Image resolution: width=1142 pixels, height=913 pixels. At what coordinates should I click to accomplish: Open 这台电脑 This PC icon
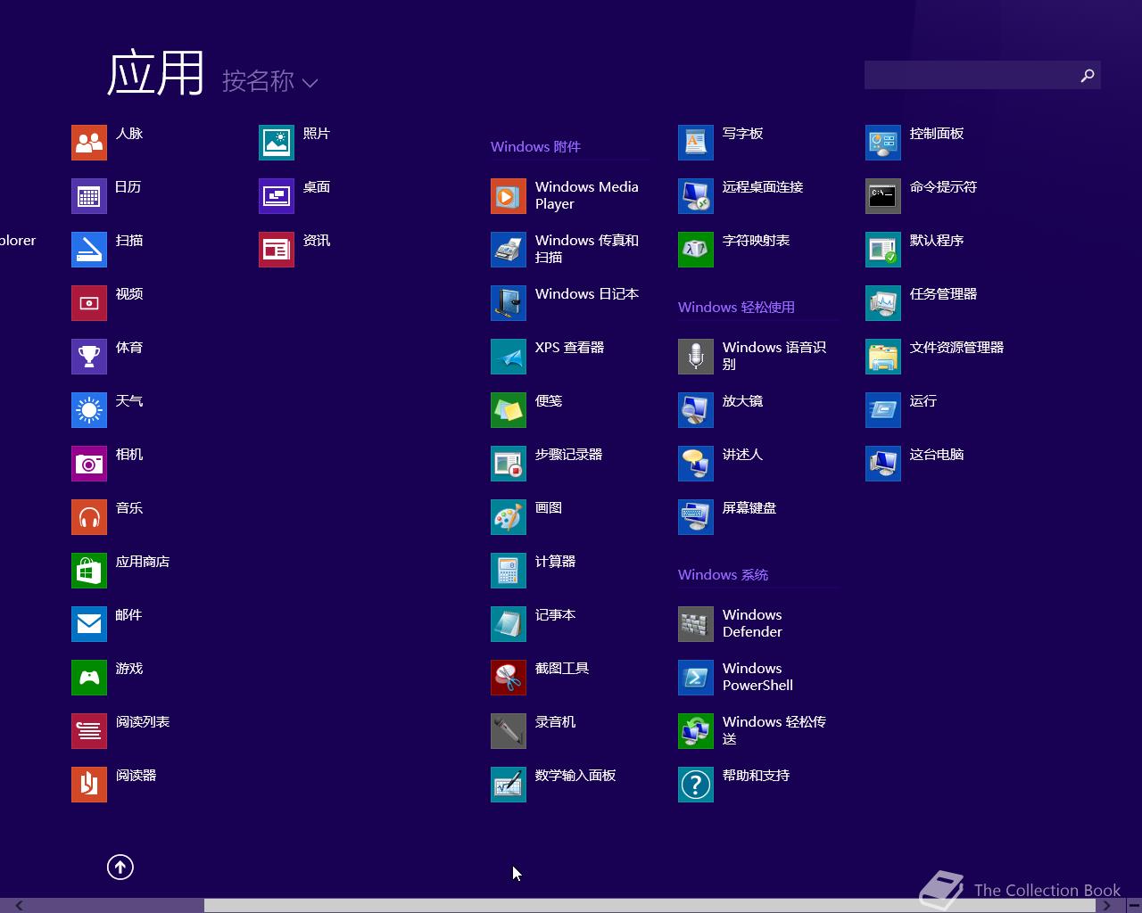883,464
